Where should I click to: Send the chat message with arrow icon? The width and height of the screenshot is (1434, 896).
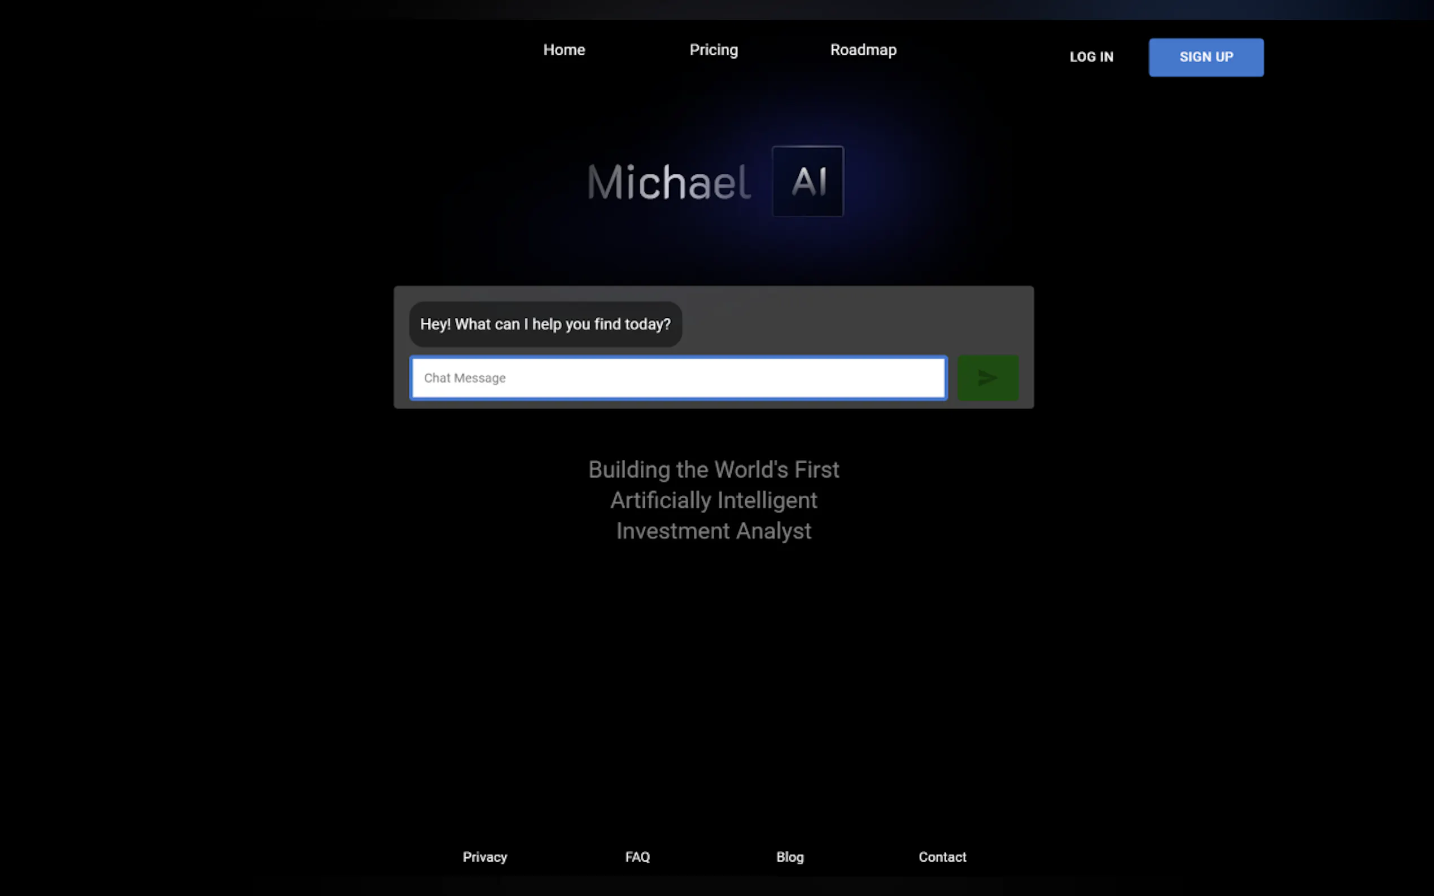[987, 377]
